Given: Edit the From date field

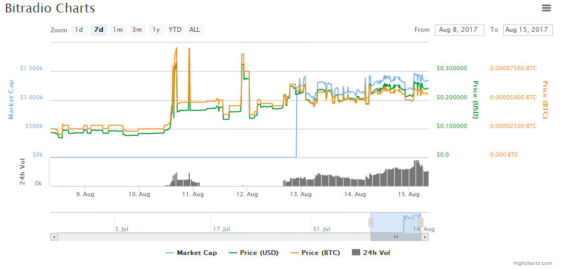Looking at the screenshot, I should (x=459, y=30).
